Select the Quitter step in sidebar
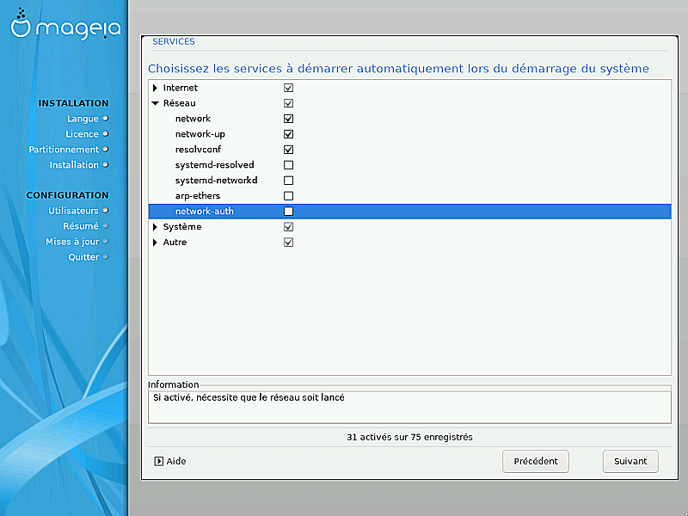The height and width of the screenshot is (516, 688). (83, 256)
